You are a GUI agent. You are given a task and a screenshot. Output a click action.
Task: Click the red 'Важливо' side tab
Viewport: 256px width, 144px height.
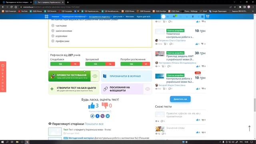point(3,77)
